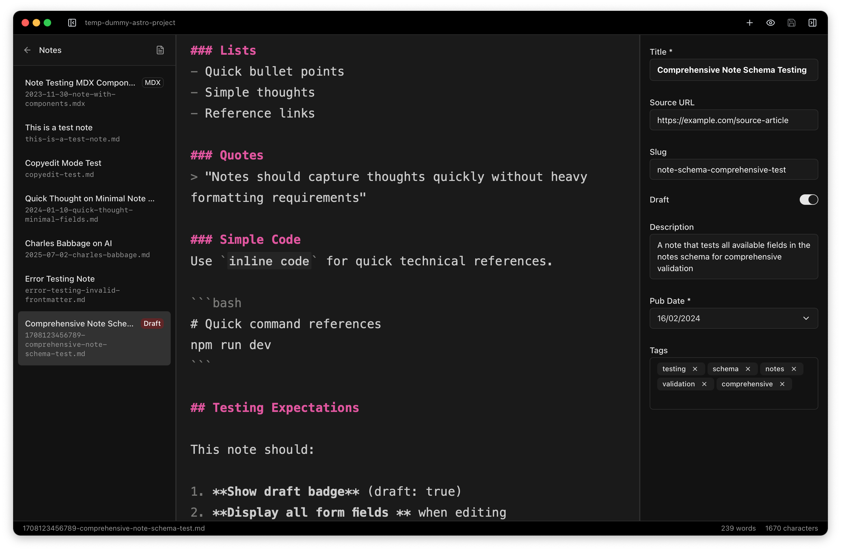Remove the notes tag
Viewport: 841px width, 551px height.
[x=794, y=369]
